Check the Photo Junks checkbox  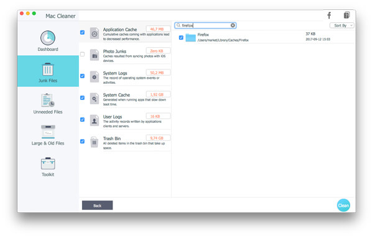(x=82, y=54)
